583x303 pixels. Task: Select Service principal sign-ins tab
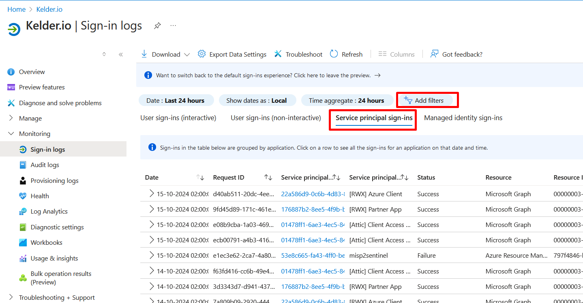(x=374, y=118)
